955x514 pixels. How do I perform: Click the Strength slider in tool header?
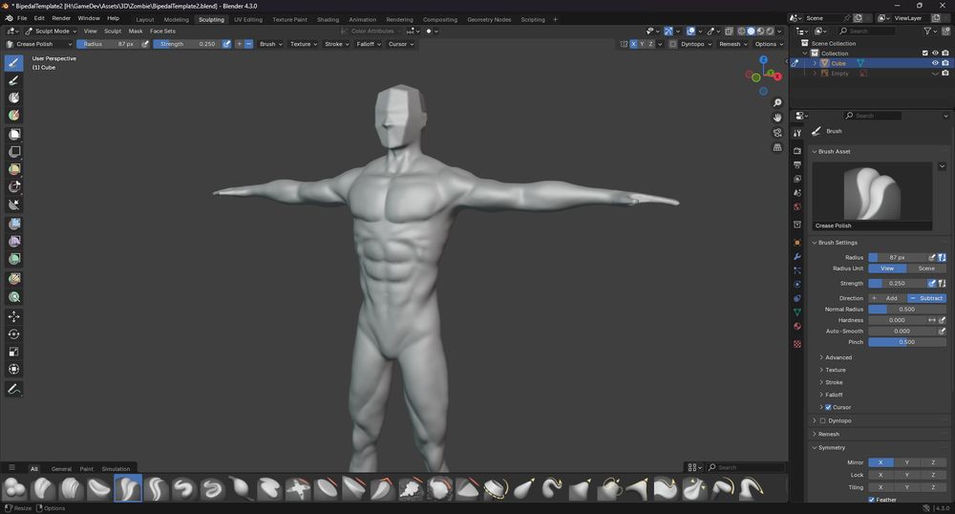pos(188,44)
